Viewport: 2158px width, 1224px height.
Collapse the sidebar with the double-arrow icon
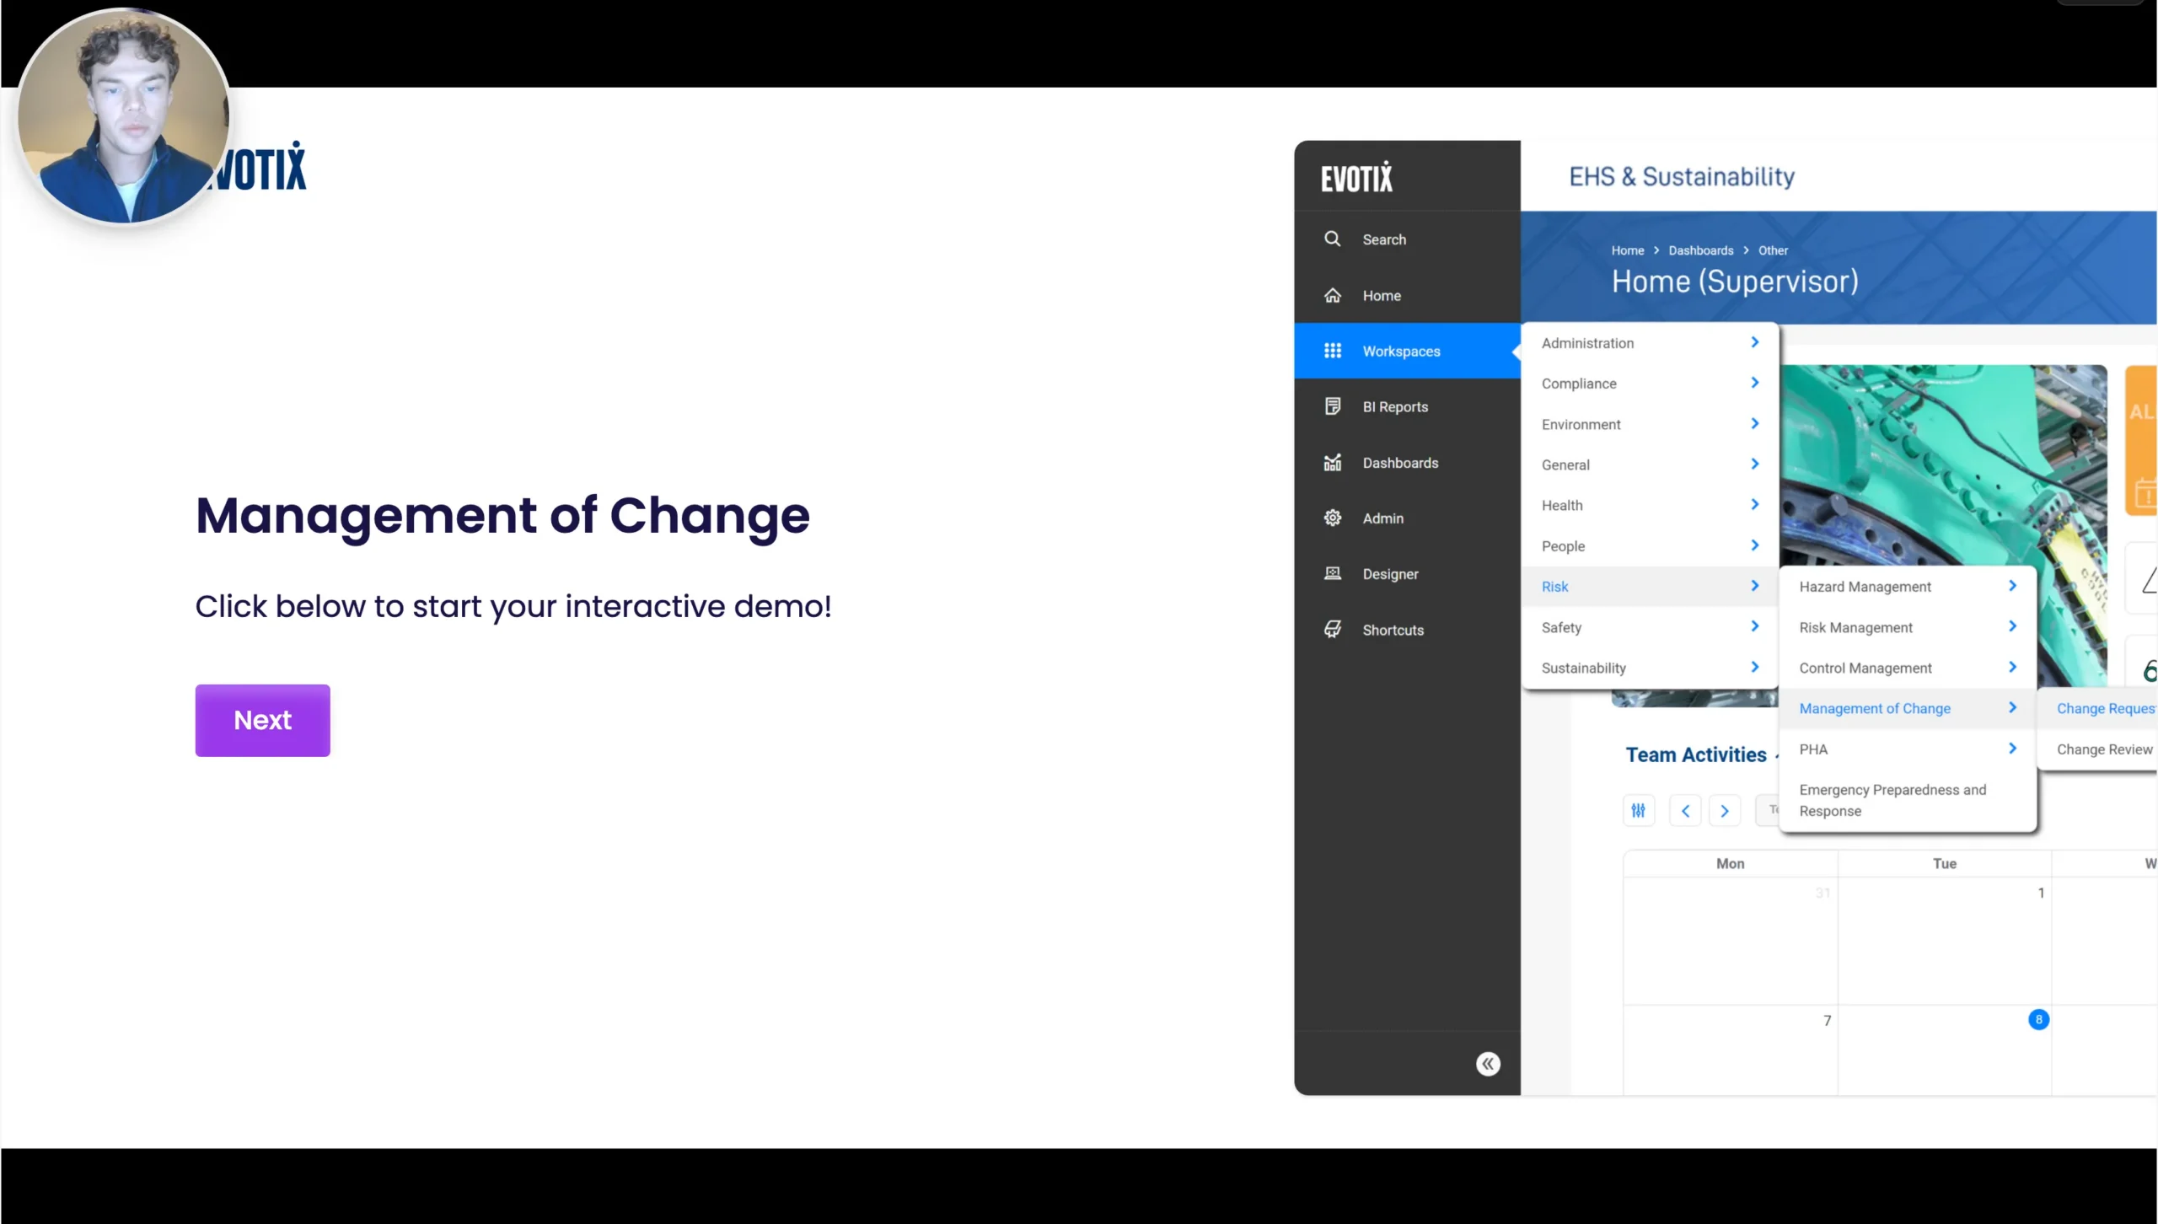(1488, 1064)
